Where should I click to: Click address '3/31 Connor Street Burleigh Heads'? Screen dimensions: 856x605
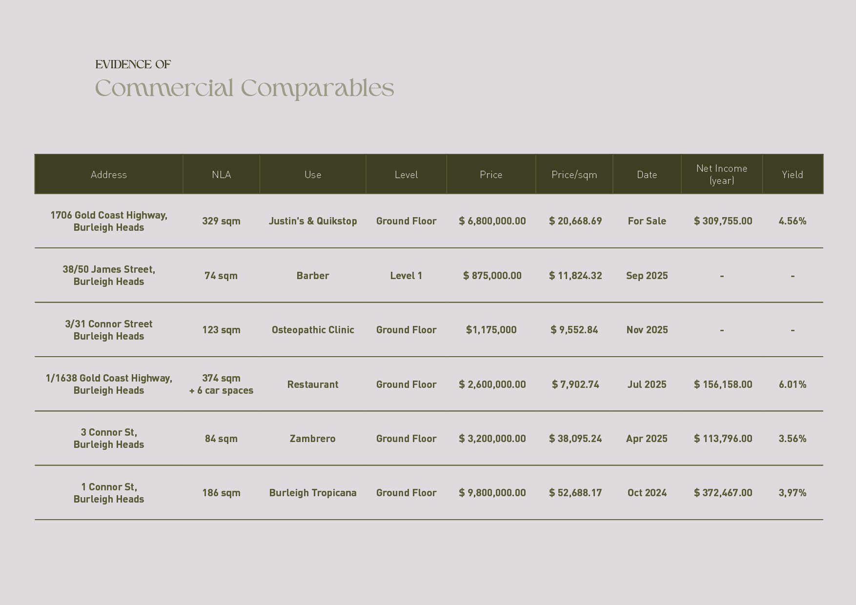click(109, 330)
